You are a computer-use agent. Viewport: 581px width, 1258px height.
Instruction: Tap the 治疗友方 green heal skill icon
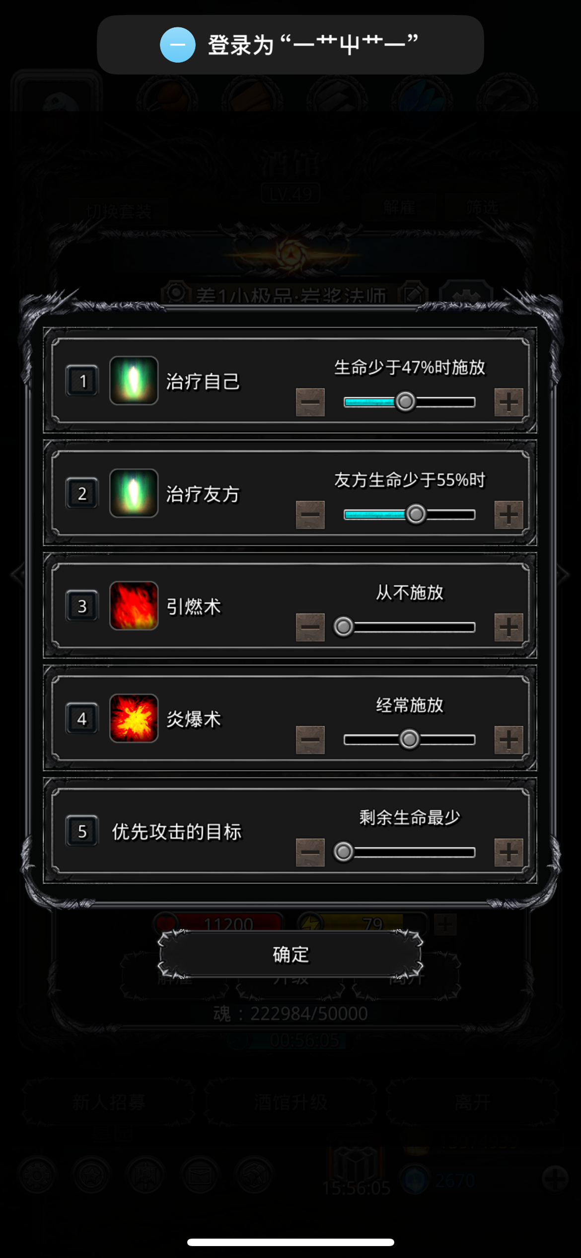(134, 493)
